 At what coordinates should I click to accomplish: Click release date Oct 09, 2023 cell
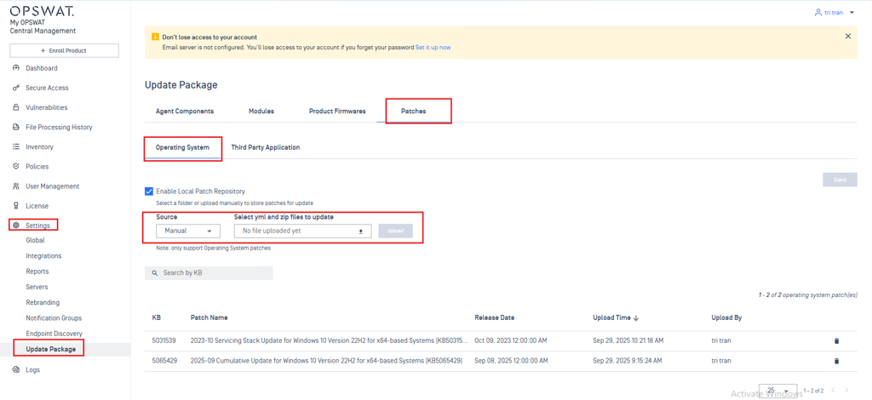coord(511,340)
